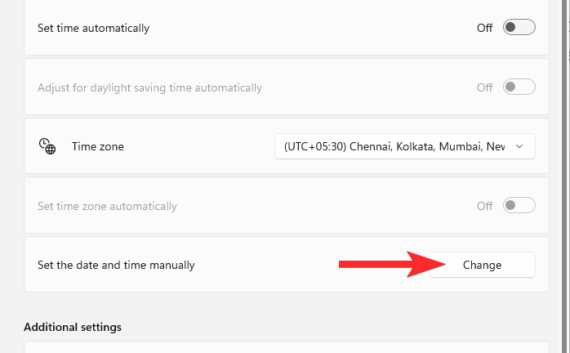The width and height of the screenshot is (570, 353).
Task: Click empty space in the Time zone row
Action: point(196,147)
